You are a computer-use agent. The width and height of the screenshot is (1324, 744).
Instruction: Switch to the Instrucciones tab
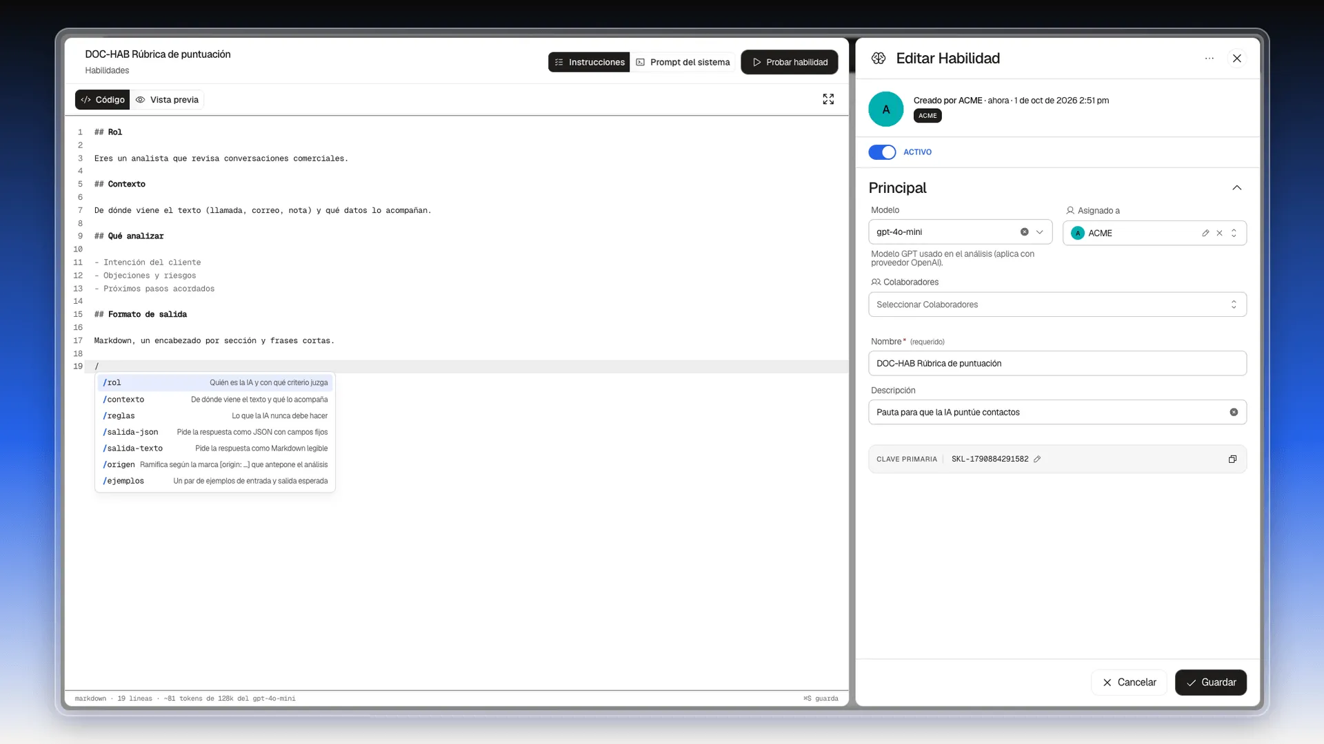click(x=589, y=62)
